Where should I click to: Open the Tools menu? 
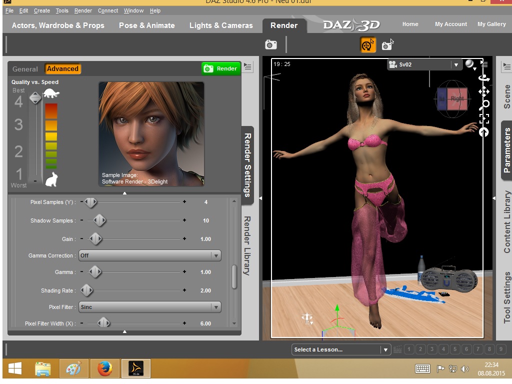click(x=62, y=11)
